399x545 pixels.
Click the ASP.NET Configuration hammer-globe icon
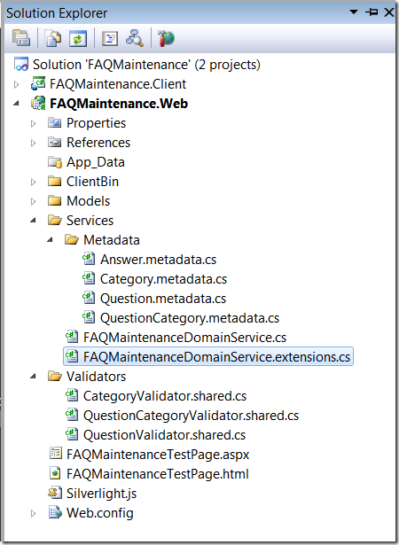166,38
